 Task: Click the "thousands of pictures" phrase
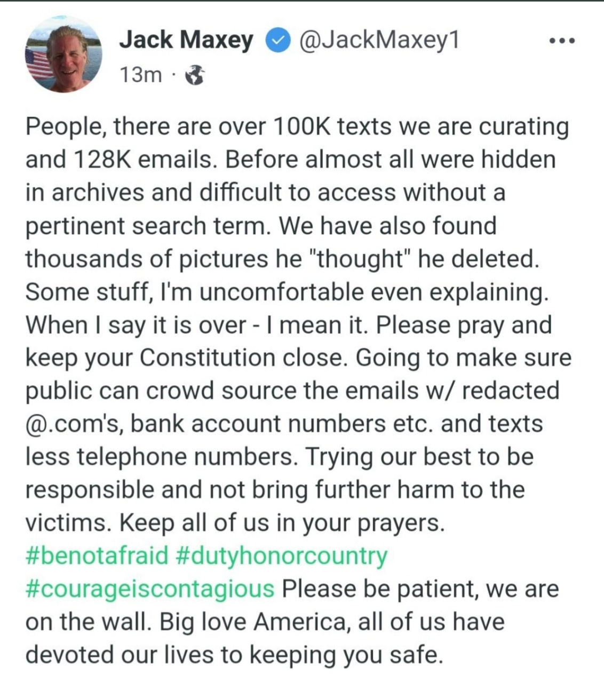click(147, 259)
